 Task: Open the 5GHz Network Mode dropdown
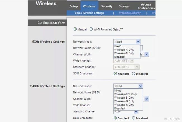(x=137, y=42)
